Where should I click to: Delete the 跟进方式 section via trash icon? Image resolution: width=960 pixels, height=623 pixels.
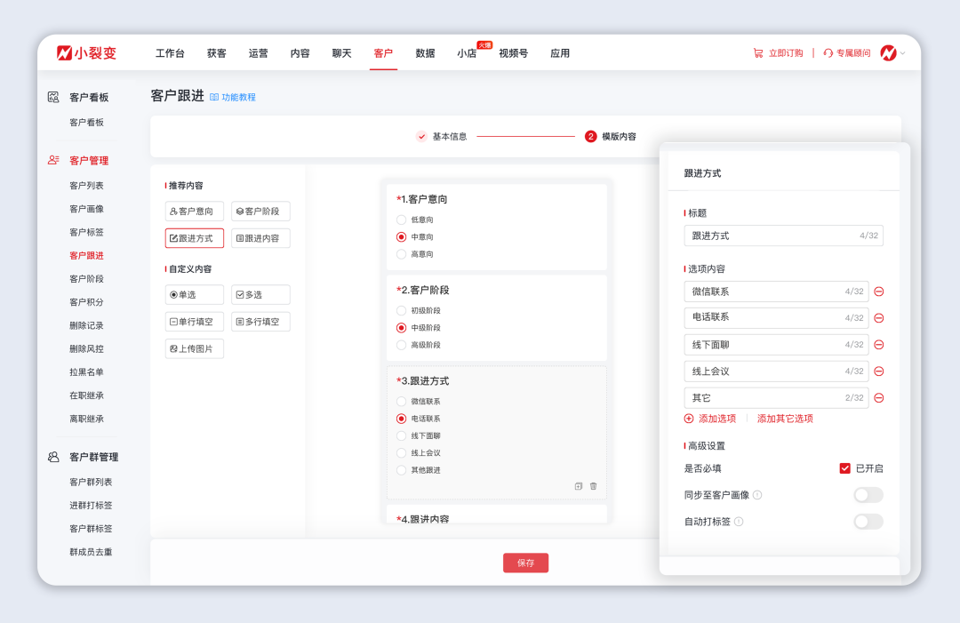[593, 486]
